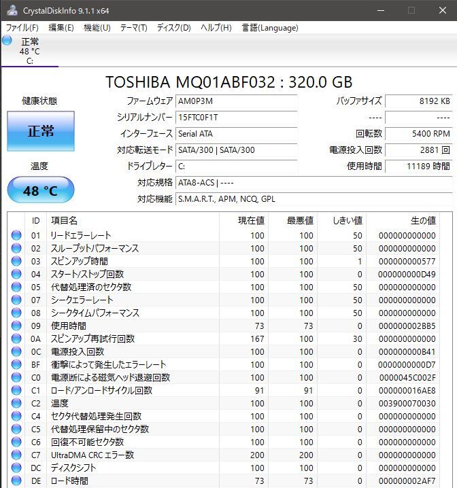Click raw value 0000045C002F
The image size is (457, 488).
(x=407, y=377)
